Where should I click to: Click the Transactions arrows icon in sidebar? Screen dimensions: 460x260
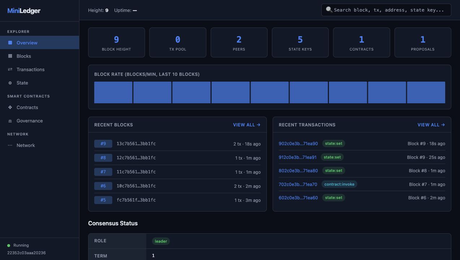[10, 69]
